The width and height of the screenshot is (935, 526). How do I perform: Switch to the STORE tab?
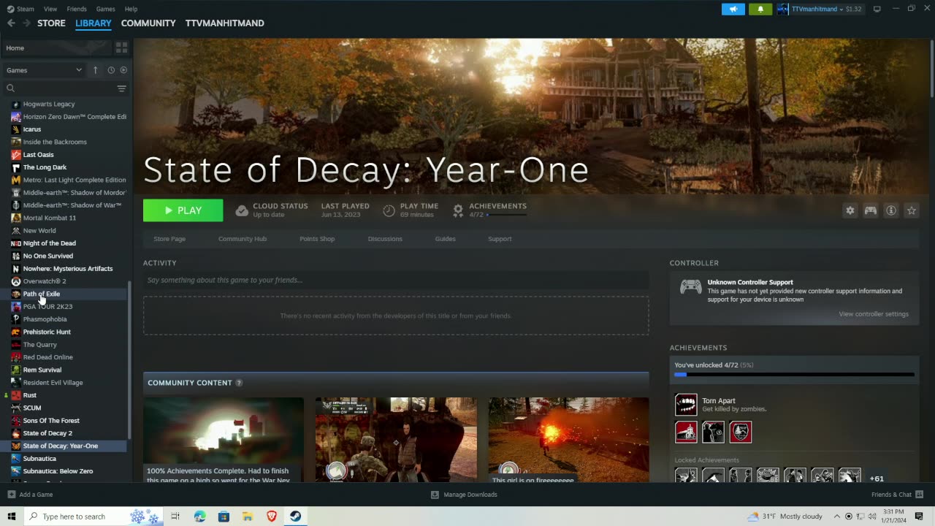tap(51, 23)
